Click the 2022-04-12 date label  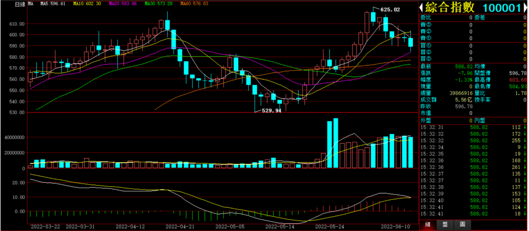coord(130,227)
